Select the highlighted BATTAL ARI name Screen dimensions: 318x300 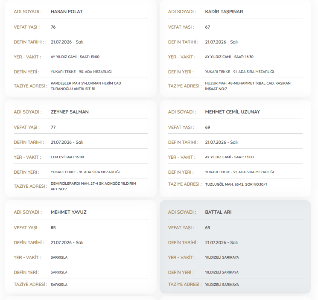point(218,212)
